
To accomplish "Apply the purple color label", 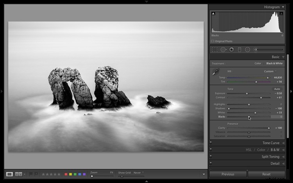I will [x=84, y=174].
